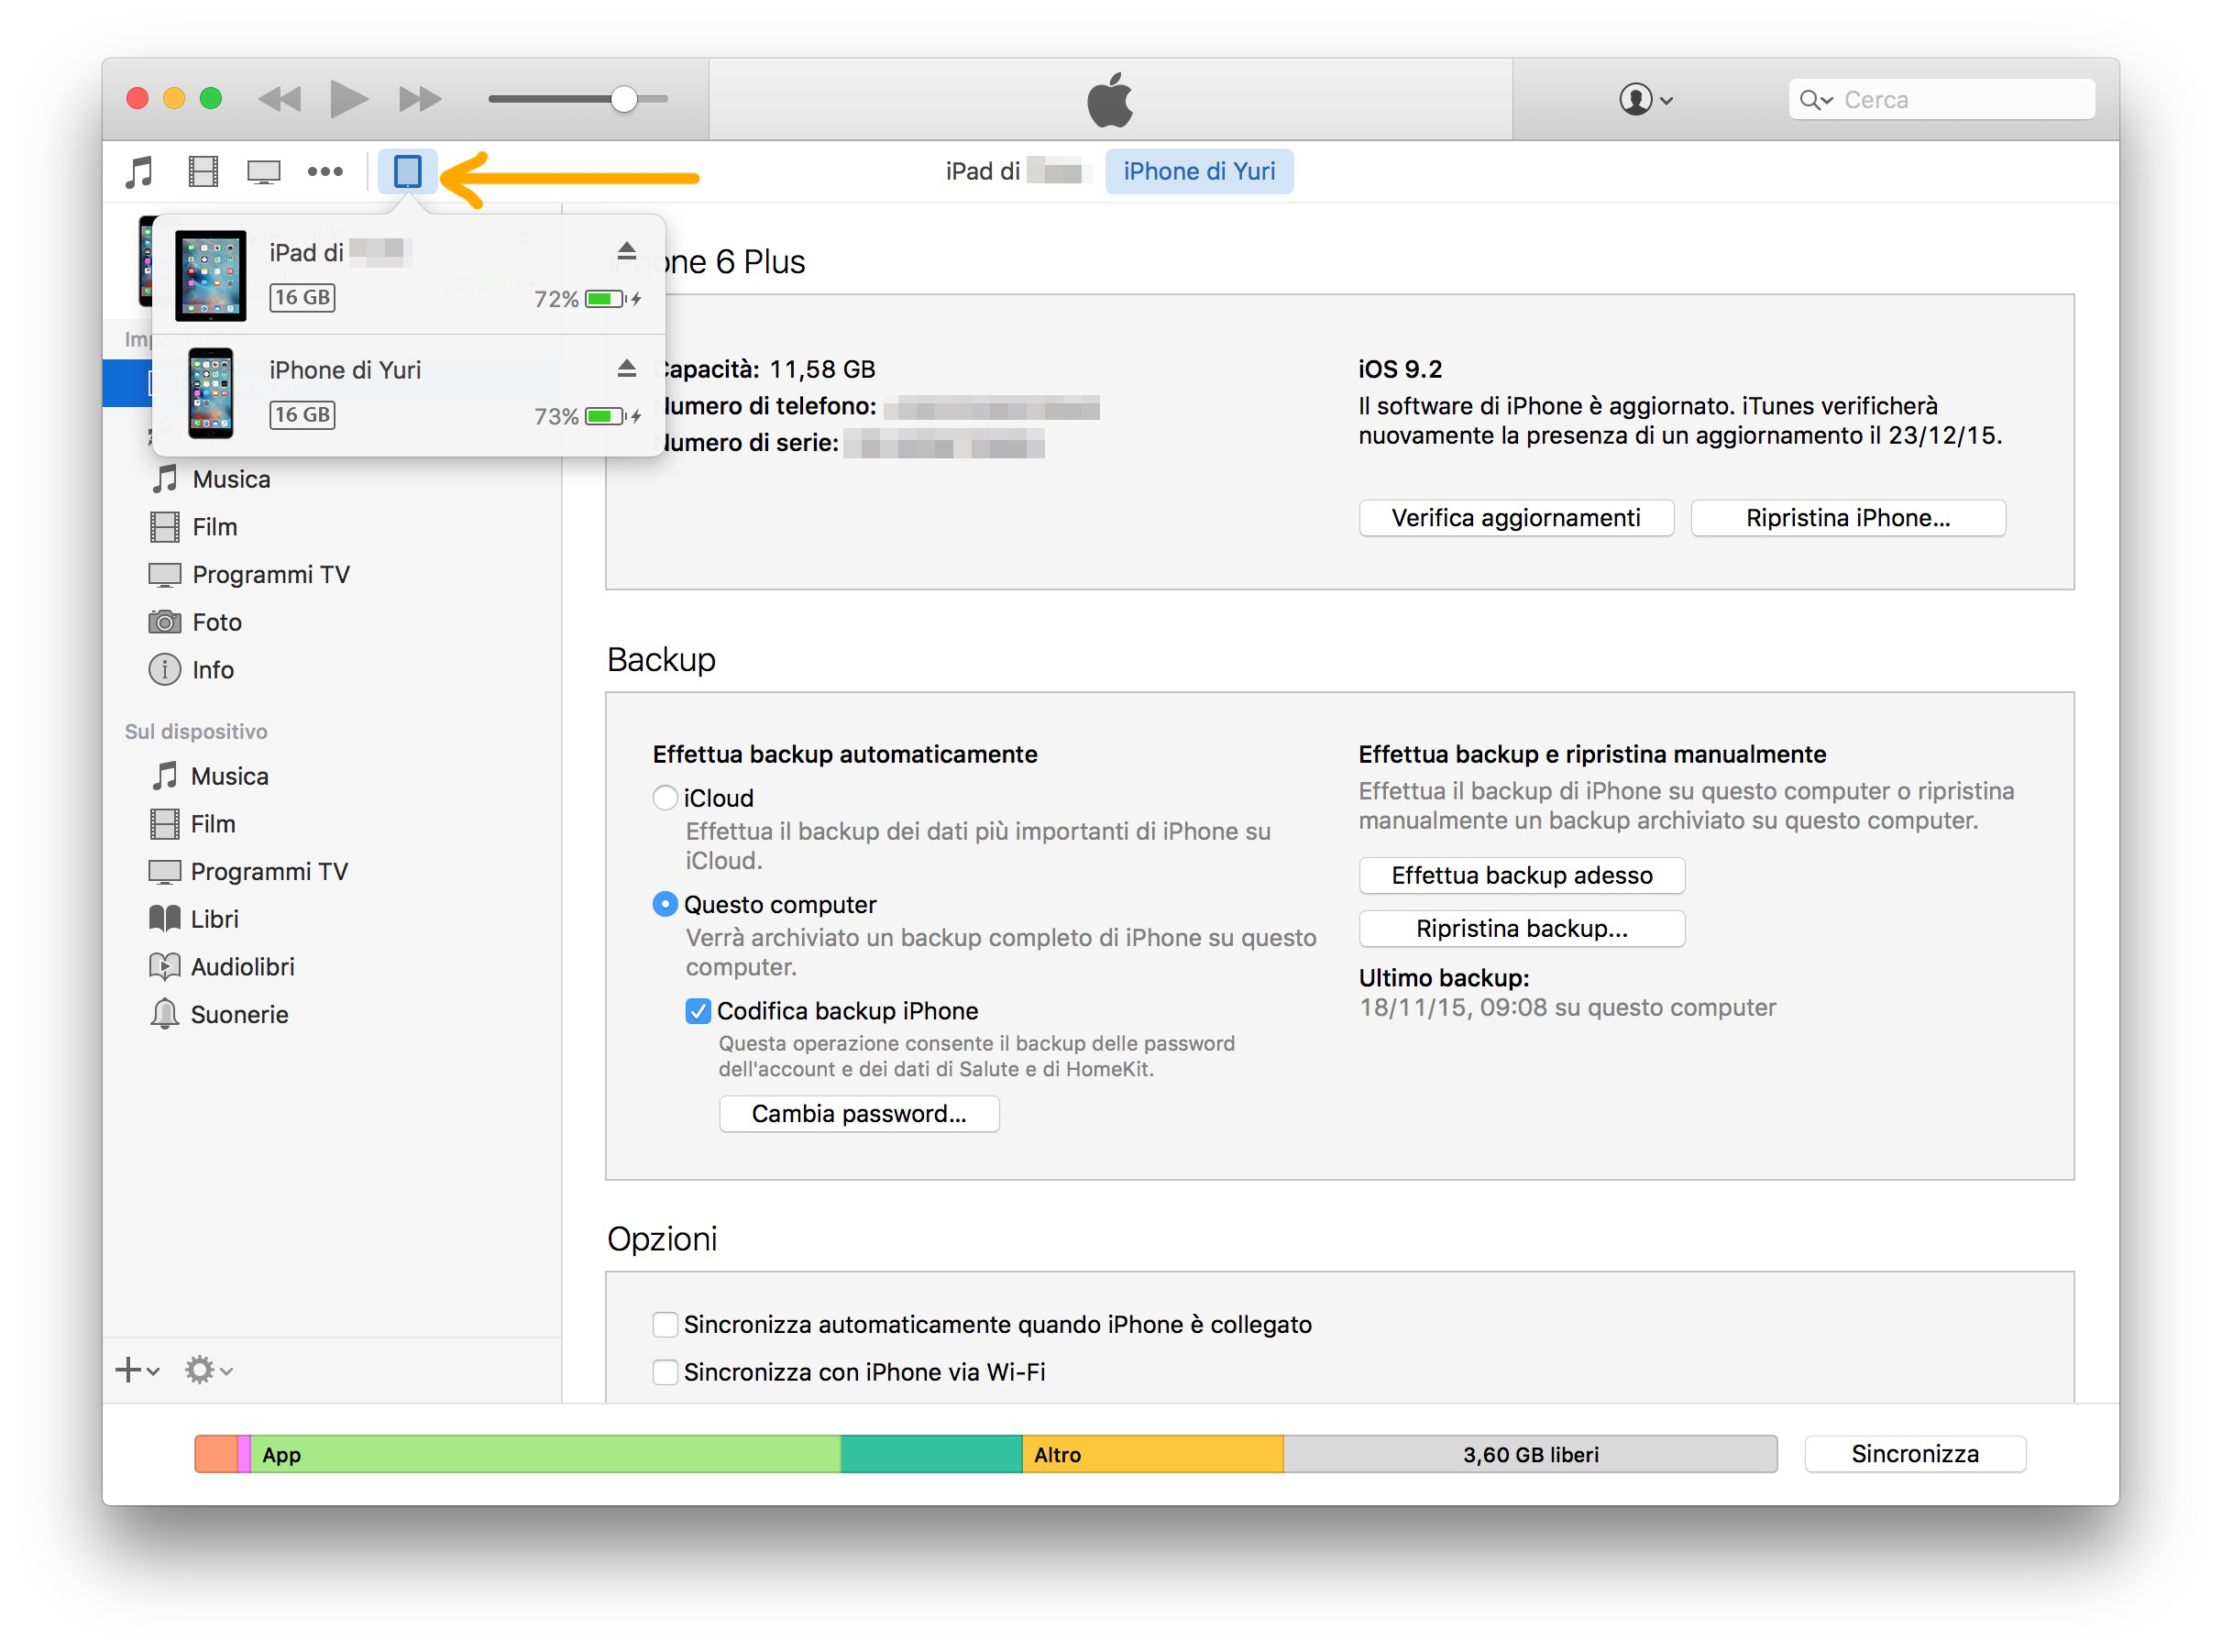Screen dimensions: 2222x1652
Task: Uncheck Codifica backup iPhone checkbox
Action: click(698, 1011)
